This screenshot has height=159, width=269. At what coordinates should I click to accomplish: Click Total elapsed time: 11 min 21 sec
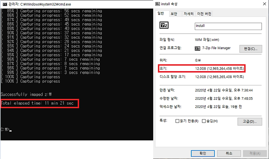pyautogui.click(x=37, y=103)
